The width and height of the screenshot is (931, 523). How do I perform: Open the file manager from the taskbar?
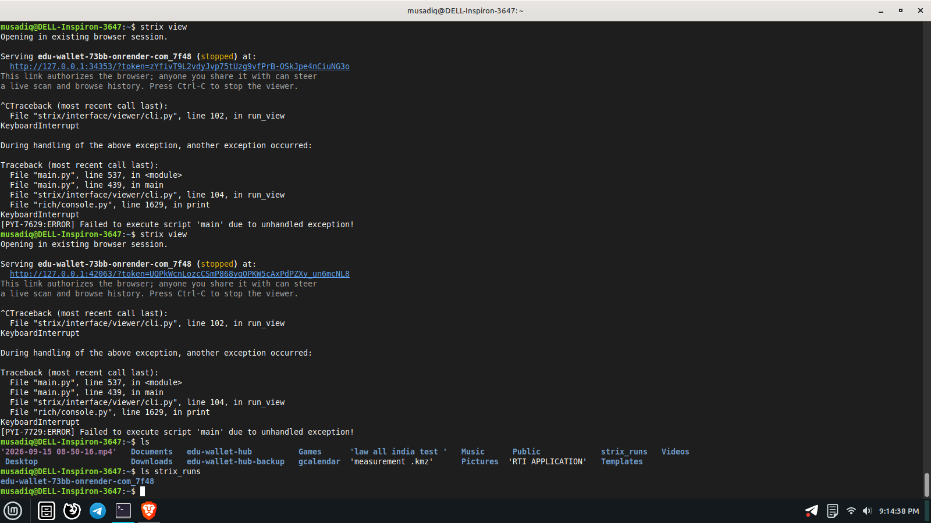pyautogui.click(x=47, y=511)
